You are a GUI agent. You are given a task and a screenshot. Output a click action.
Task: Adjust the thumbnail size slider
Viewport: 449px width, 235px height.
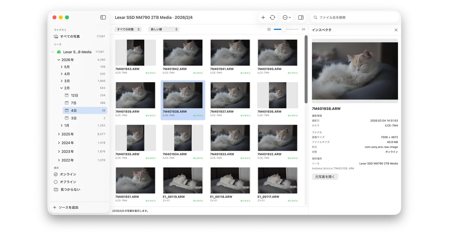pos(286,29)
